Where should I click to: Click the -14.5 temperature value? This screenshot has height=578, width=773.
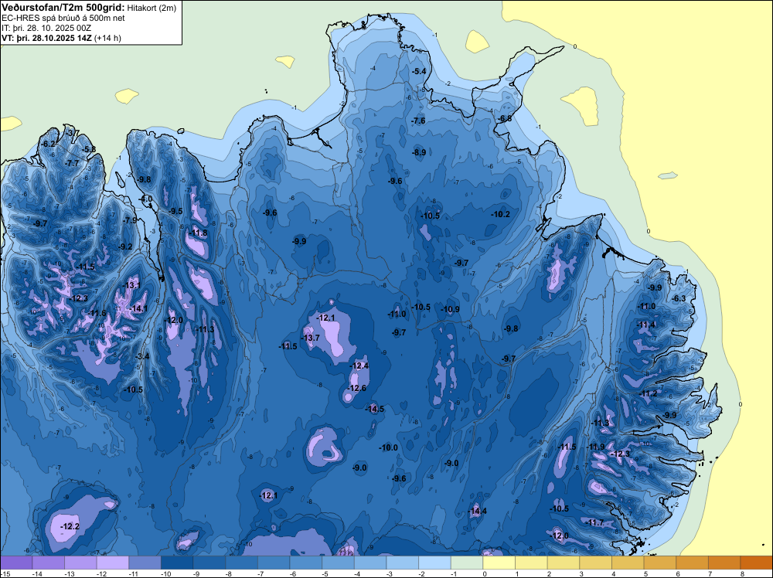pyautogui.click(x=376, y=409)
